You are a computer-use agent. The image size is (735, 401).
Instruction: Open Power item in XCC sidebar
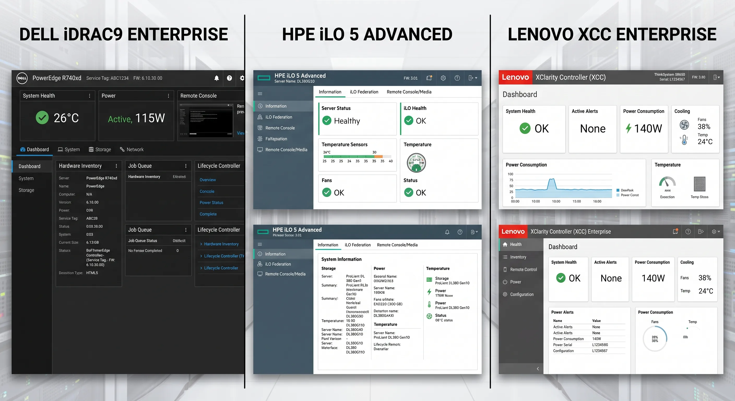pos(521,282)
